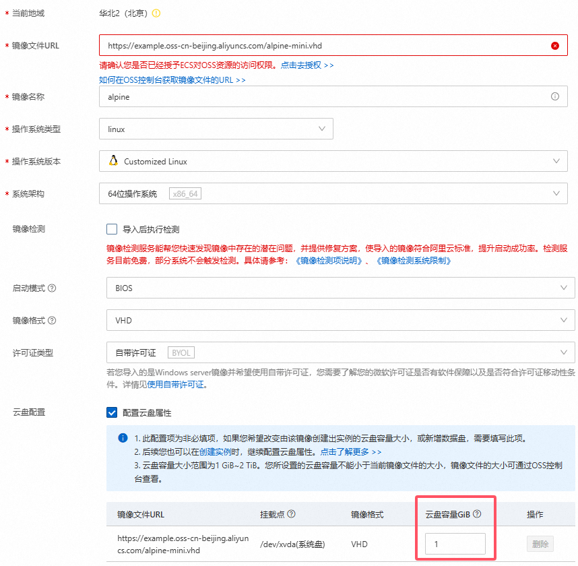Click the blue info icon in cloud disk notice
This screenshot has width=578, height=566.
[123, 438]
